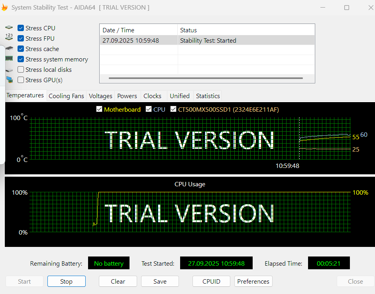The image size is (375, 294).
Task: Click the Status column header
Action: pyautogui.click(x=246, y=30)
